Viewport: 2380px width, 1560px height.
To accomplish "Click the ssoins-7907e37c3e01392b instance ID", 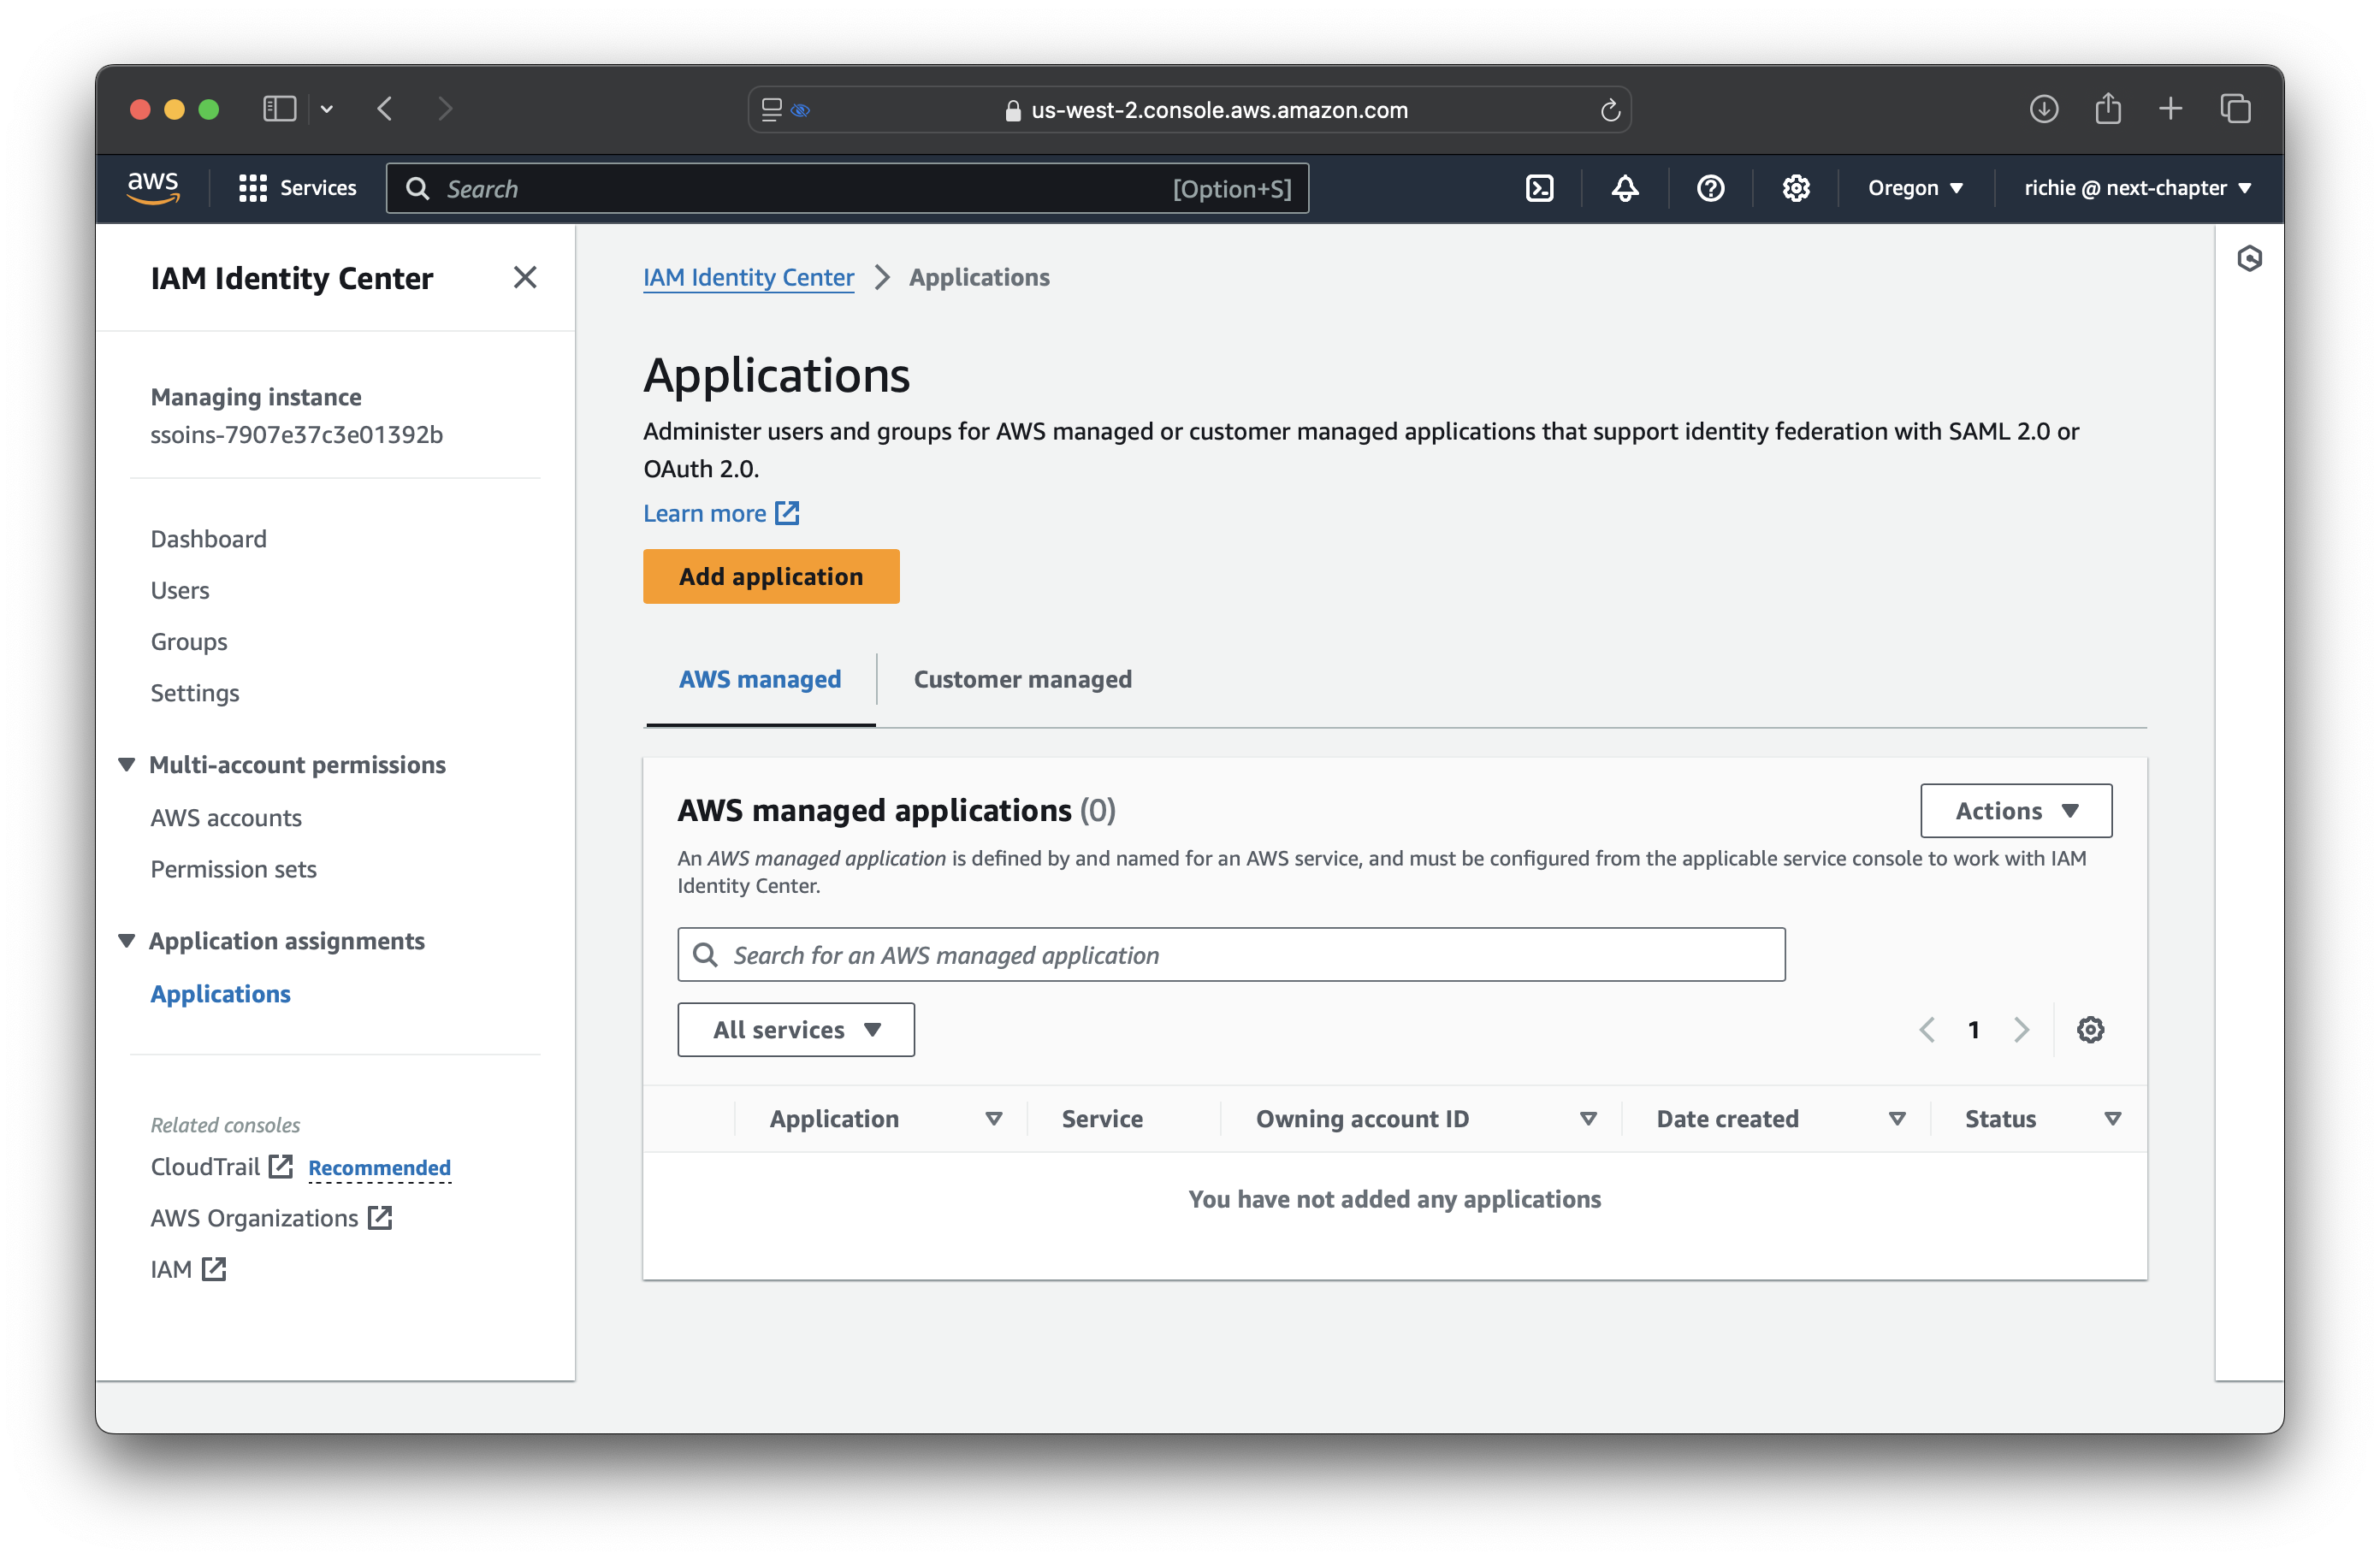I will point(296,434).
